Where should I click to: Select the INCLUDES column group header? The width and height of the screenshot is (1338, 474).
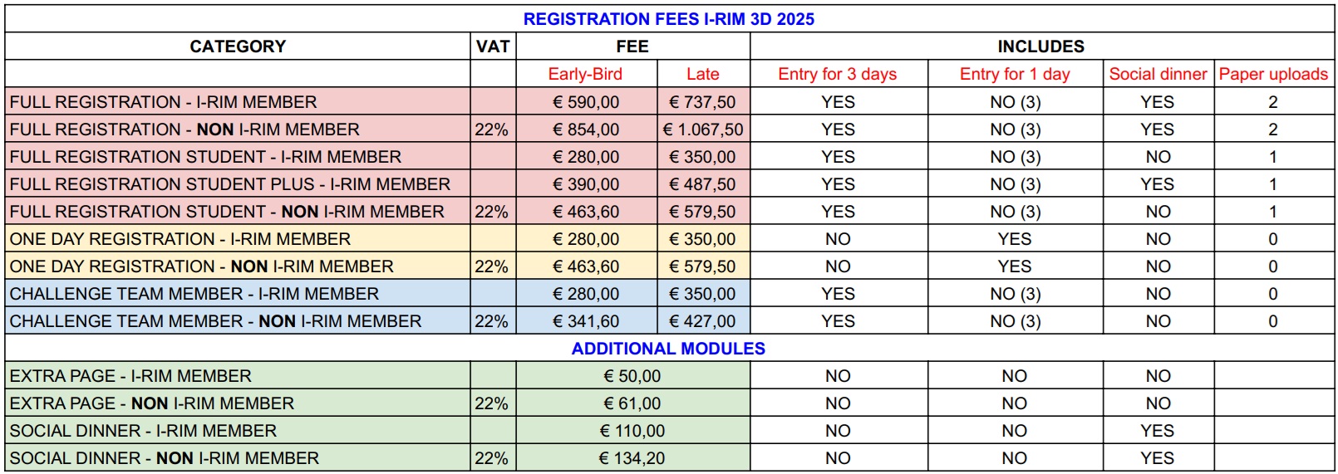click(x=1040, y=46)
